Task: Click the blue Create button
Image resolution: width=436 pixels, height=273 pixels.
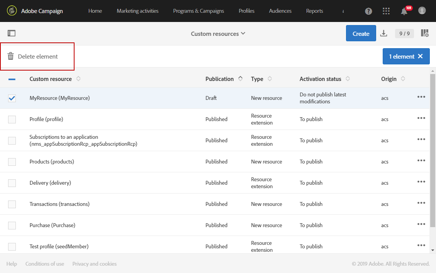Action: pos(361,34)
